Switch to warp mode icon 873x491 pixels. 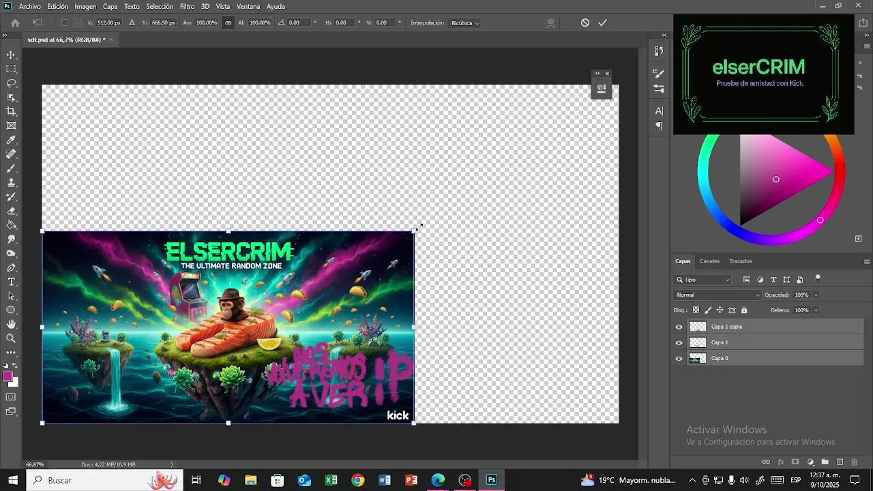[551, 23]
